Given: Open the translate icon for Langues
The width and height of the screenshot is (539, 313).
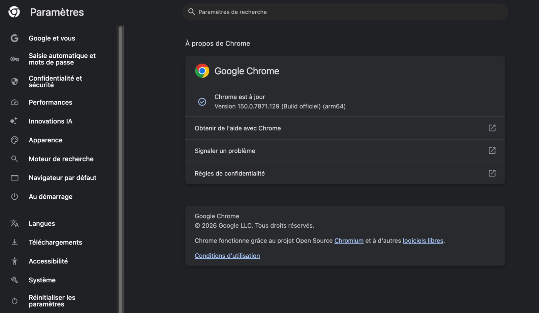Looking at the screenshot, I should (x=14, y=223).
